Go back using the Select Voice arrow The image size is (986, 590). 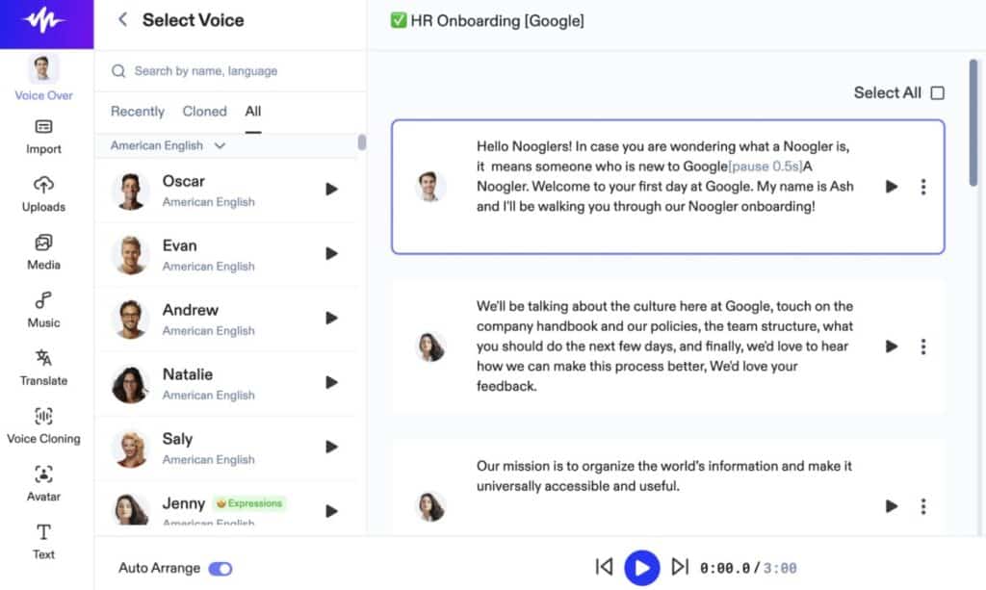point(122,20)
